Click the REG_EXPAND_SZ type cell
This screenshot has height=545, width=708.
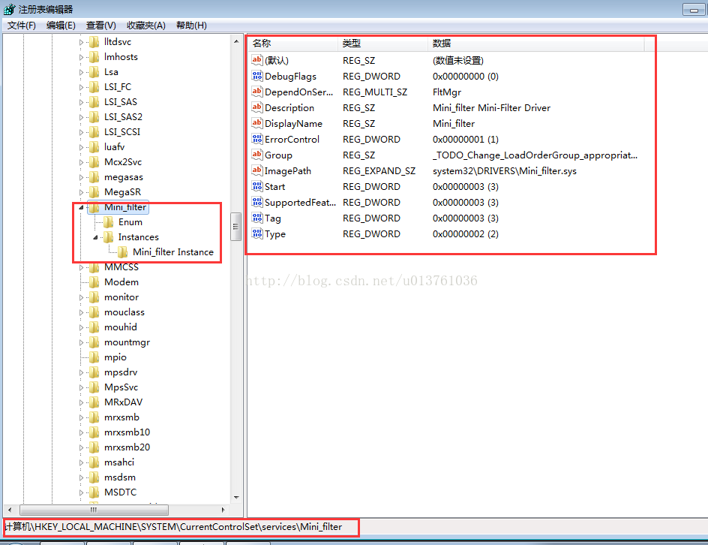[379, 171]
